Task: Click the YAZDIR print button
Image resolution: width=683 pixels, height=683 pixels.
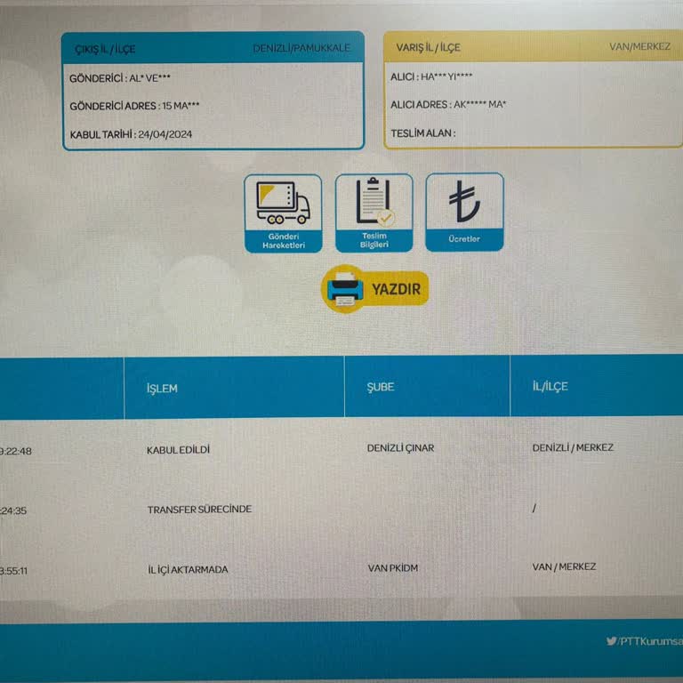Action: (x=375, y=289)
